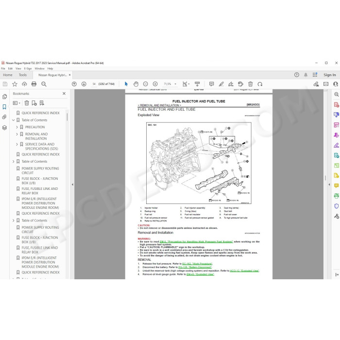Image resolution: width=340 pixels, height=340 pixels.
Task: Send file by email icon
Action: tap(326, 84)
